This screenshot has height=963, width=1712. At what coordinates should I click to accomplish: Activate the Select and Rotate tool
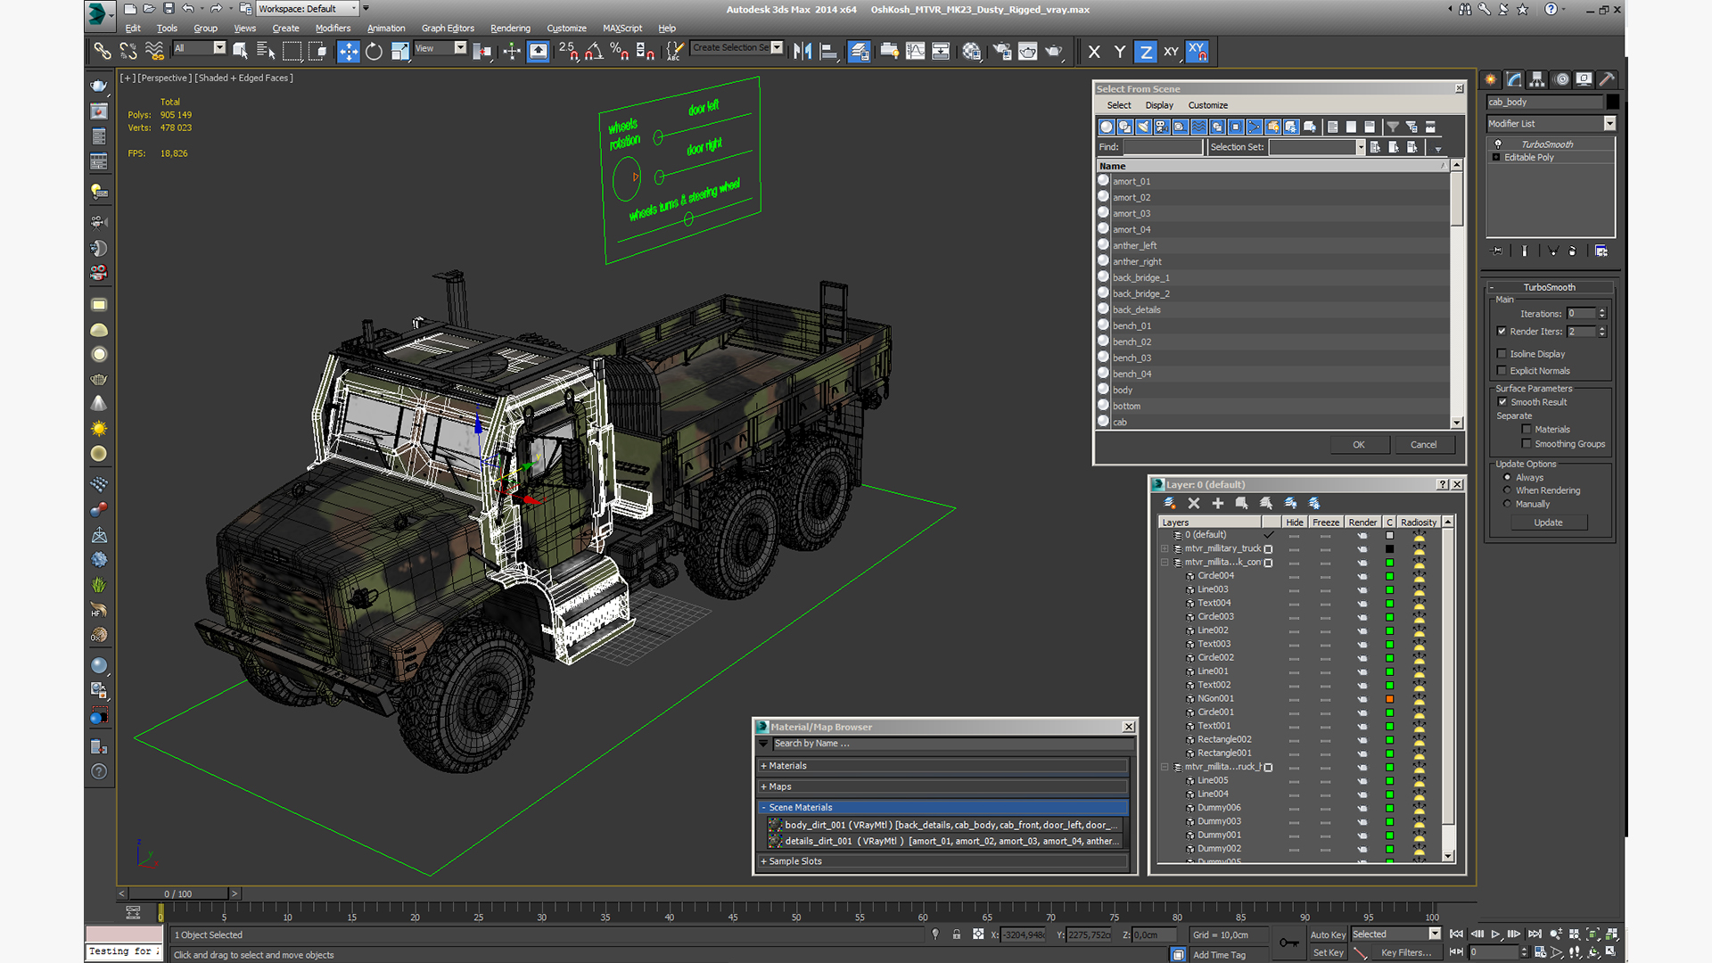pos(374,52)
